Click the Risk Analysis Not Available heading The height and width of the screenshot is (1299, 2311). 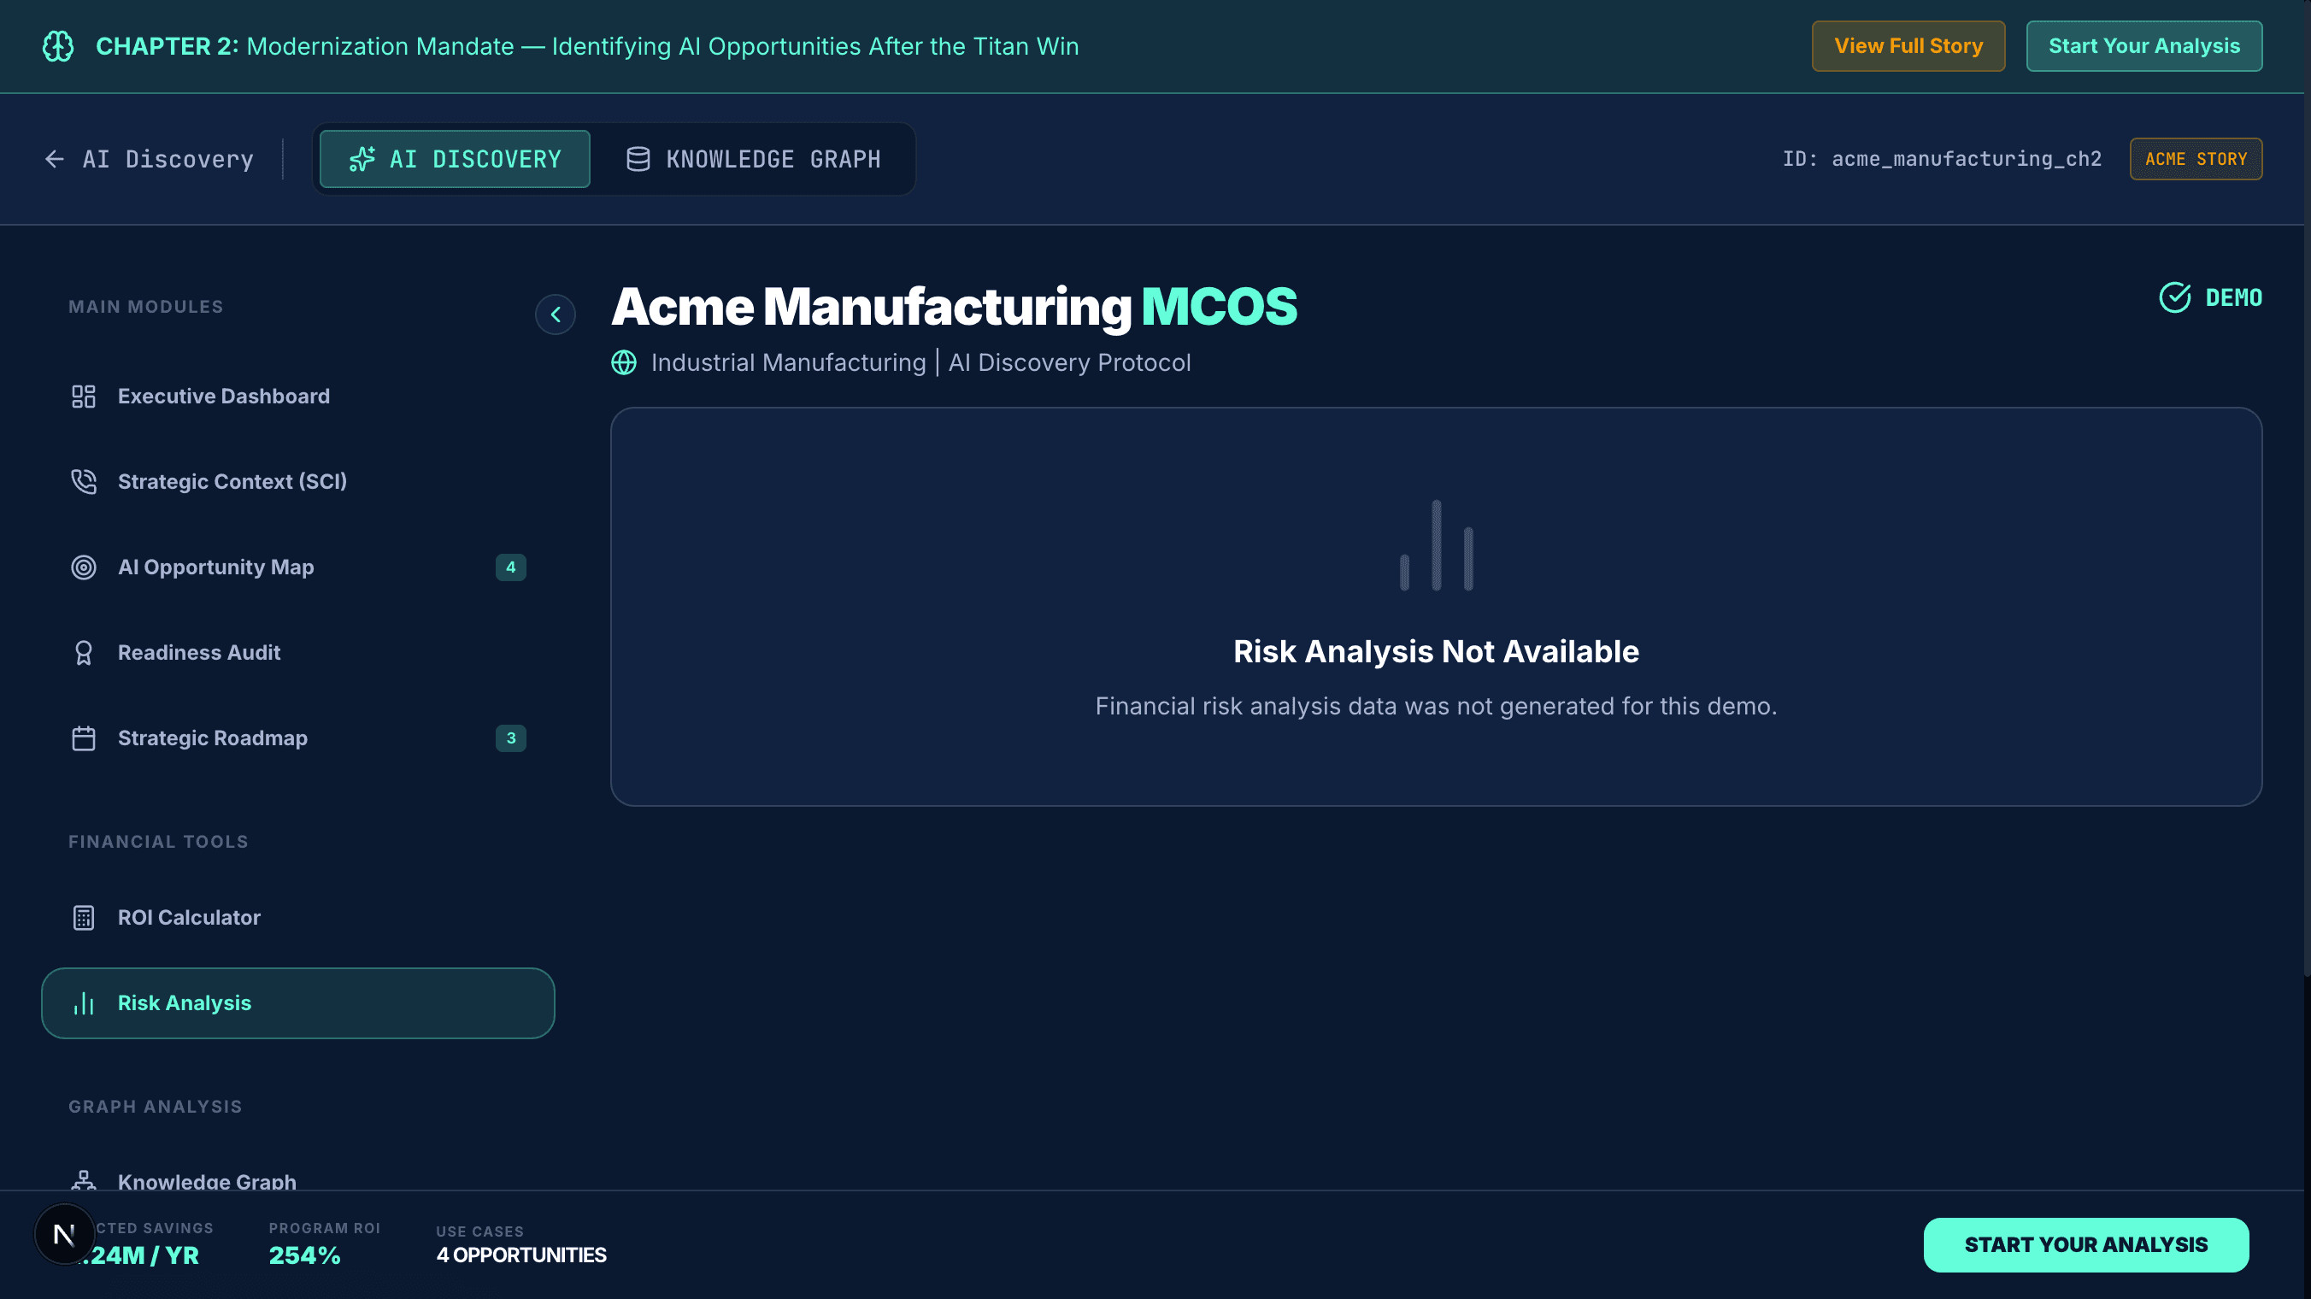coord(1436,651)
